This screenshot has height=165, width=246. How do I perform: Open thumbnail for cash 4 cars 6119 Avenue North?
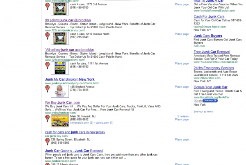tap(60, 38)
